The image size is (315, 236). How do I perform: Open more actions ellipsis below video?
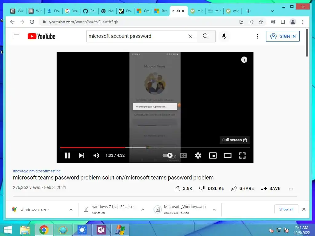click(291, 189)
